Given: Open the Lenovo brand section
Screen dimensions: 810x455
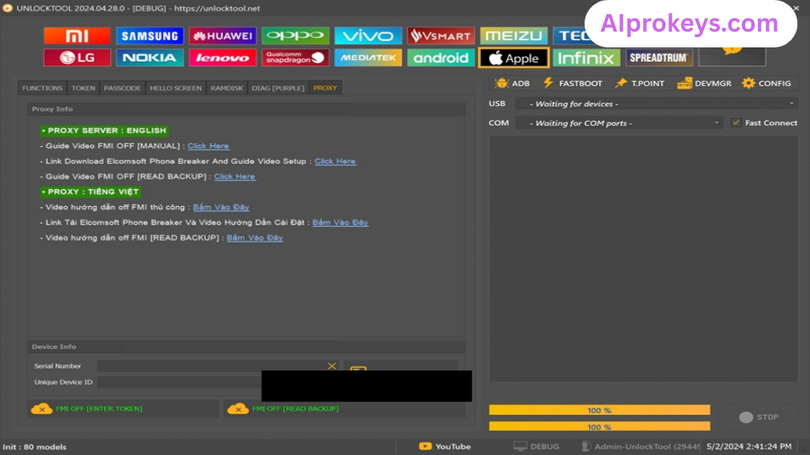Looking at the screenshot, I should coord(222,58).
